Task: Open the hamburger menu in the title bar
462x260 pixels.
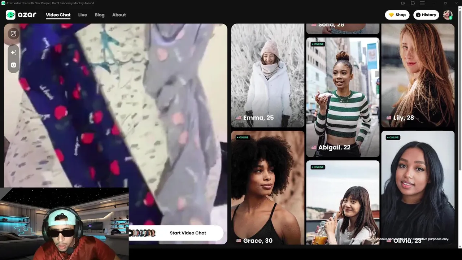Action: click(x=422, y=3)
